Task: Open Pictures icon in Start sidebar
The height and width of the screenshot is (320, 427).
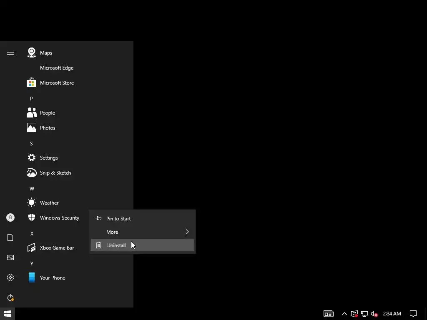Action: [10, 257]
